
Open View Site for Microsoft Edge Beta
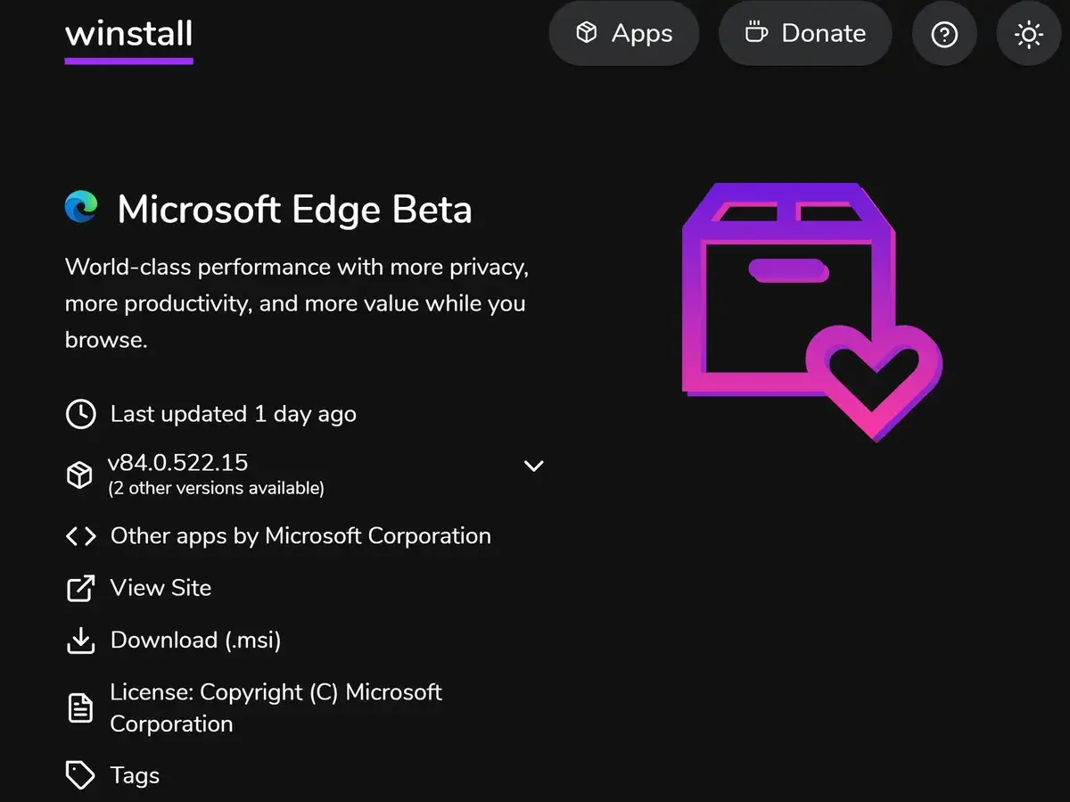(x=160, y=588)
